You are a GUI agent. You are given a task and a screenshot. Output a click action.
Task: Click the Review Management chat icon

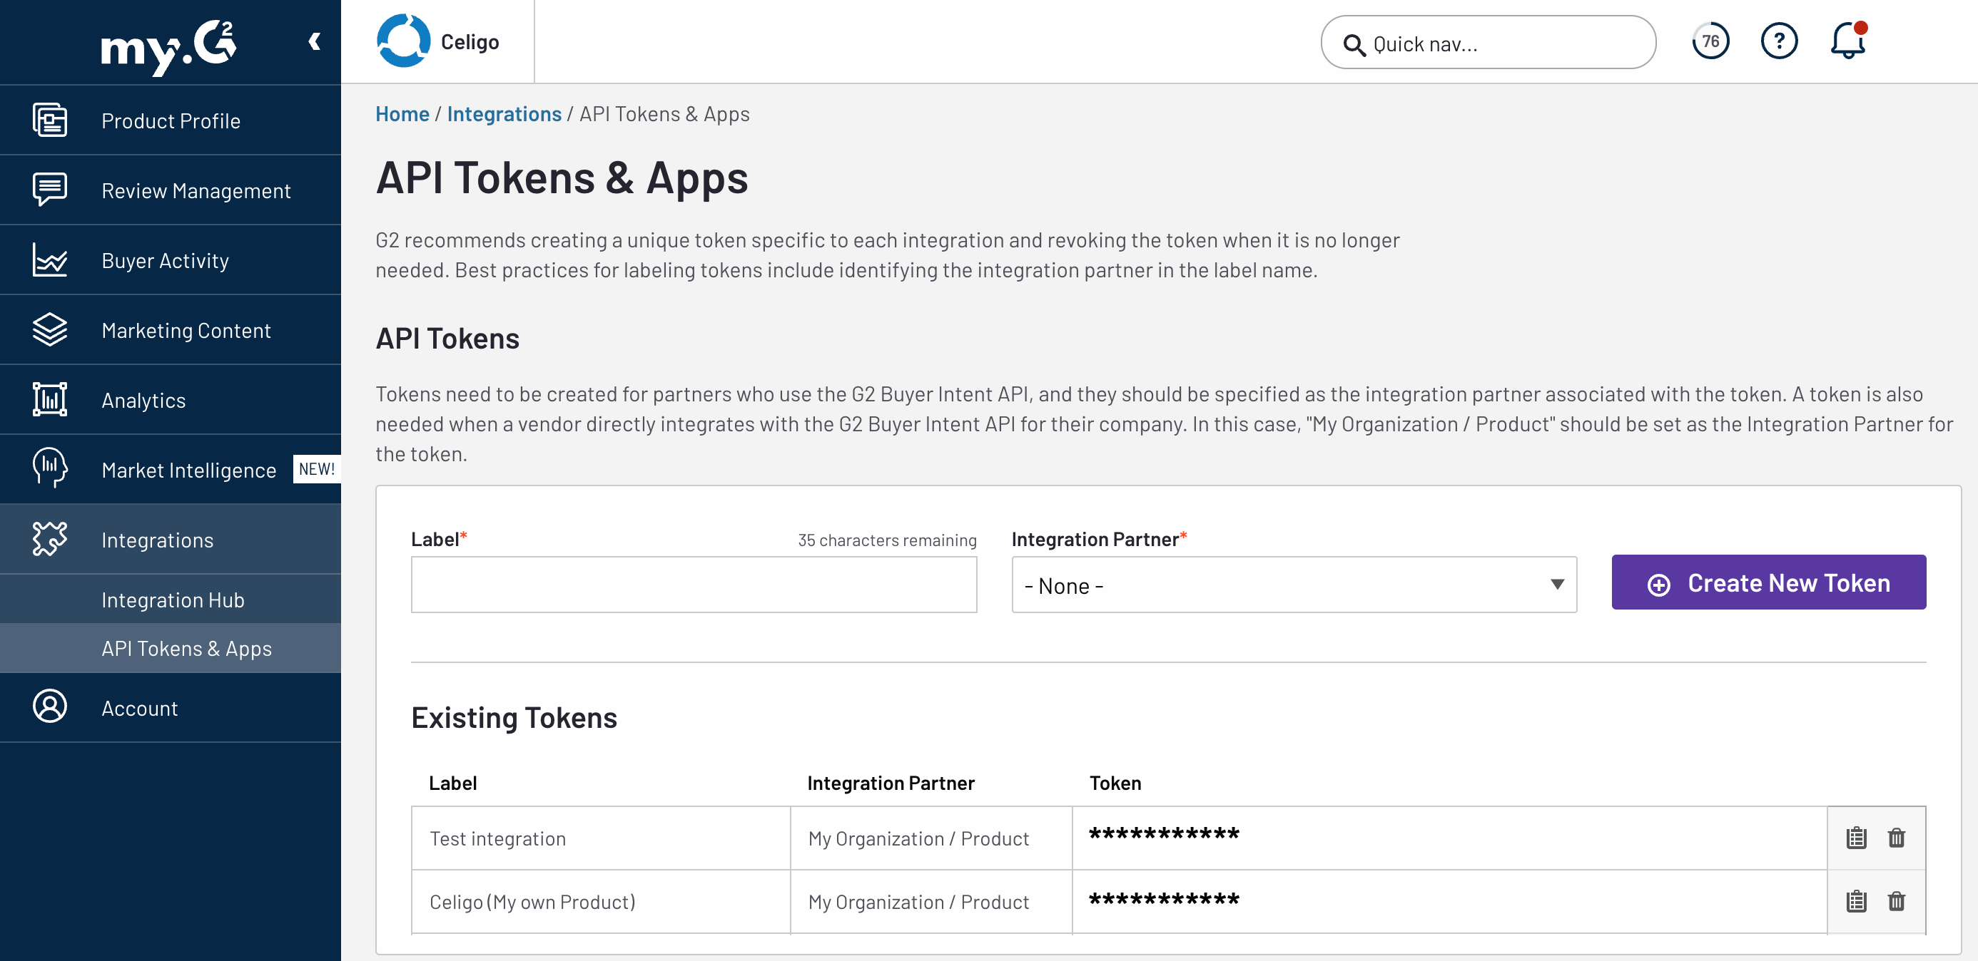tap(50, 190)
